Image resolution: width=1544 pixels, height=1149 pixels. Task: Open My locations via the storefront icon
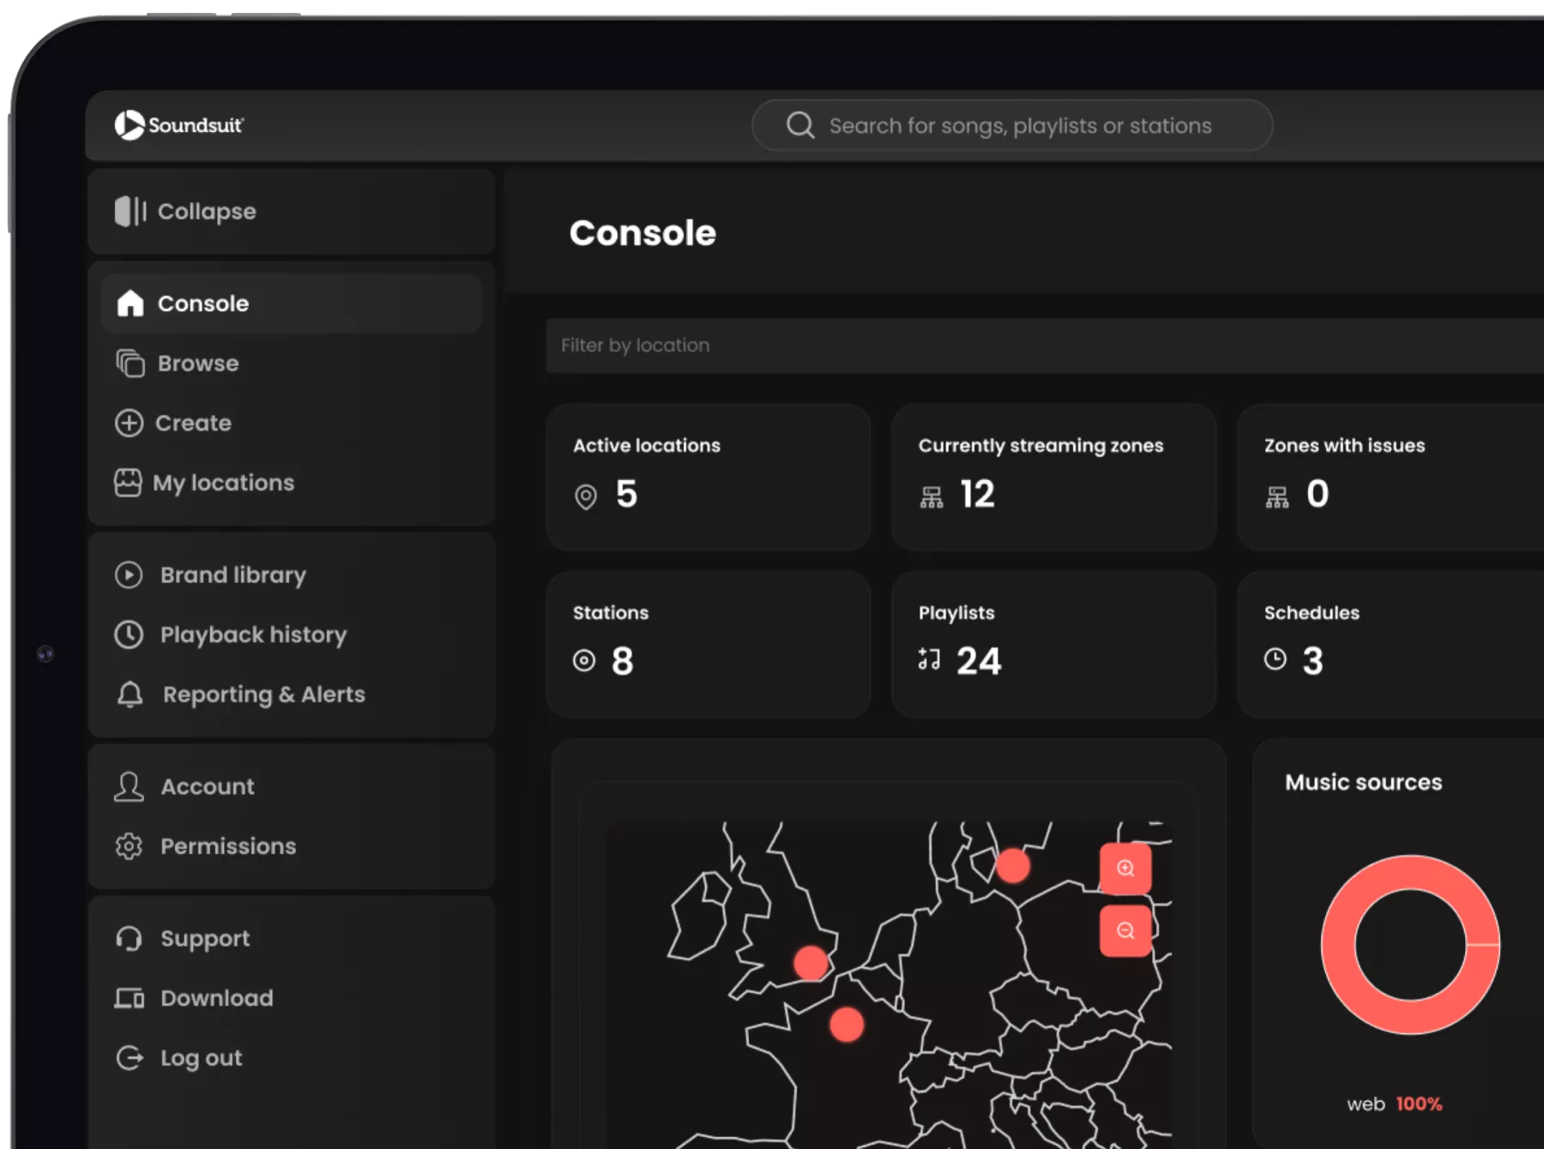tap(128, 482)
